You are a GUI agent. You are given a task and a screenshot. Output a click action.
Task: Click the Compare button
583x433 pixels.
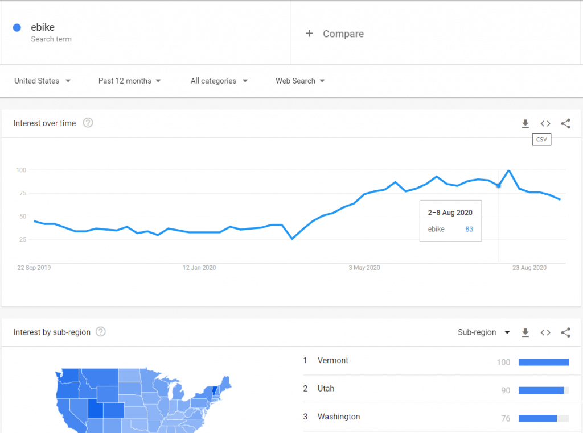pos(335,34)
